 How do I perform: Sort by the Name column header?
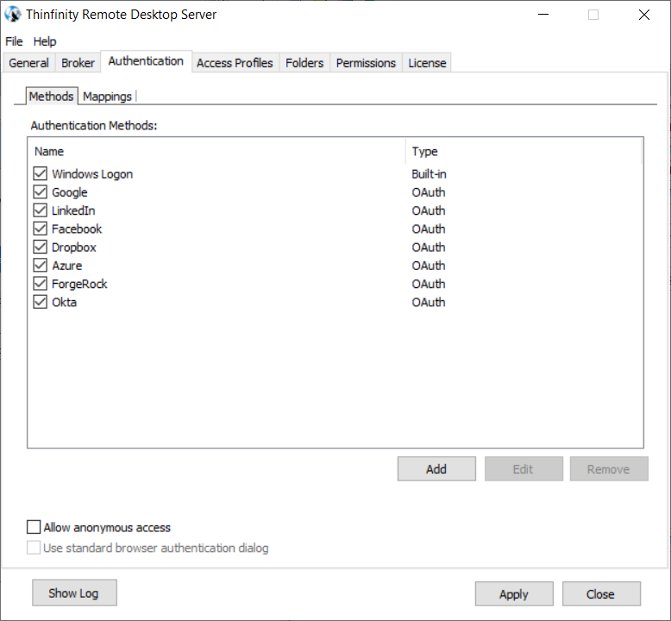click(x=216, y=152)
